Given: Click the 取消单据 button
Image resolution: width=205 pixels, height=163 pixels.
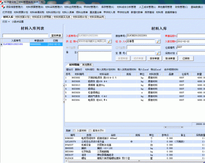Looking at the screenshot, I should (x=170, y=58).
